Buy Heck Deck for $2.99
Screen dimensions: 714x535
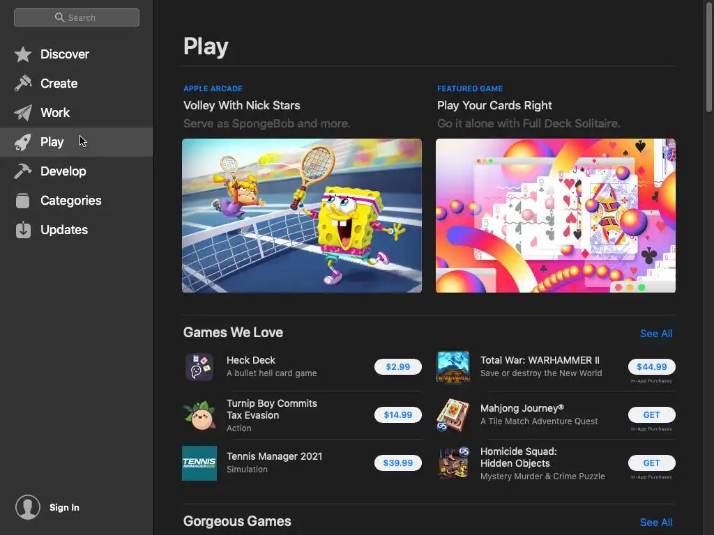pyautogui.click(x=398, y=366)
